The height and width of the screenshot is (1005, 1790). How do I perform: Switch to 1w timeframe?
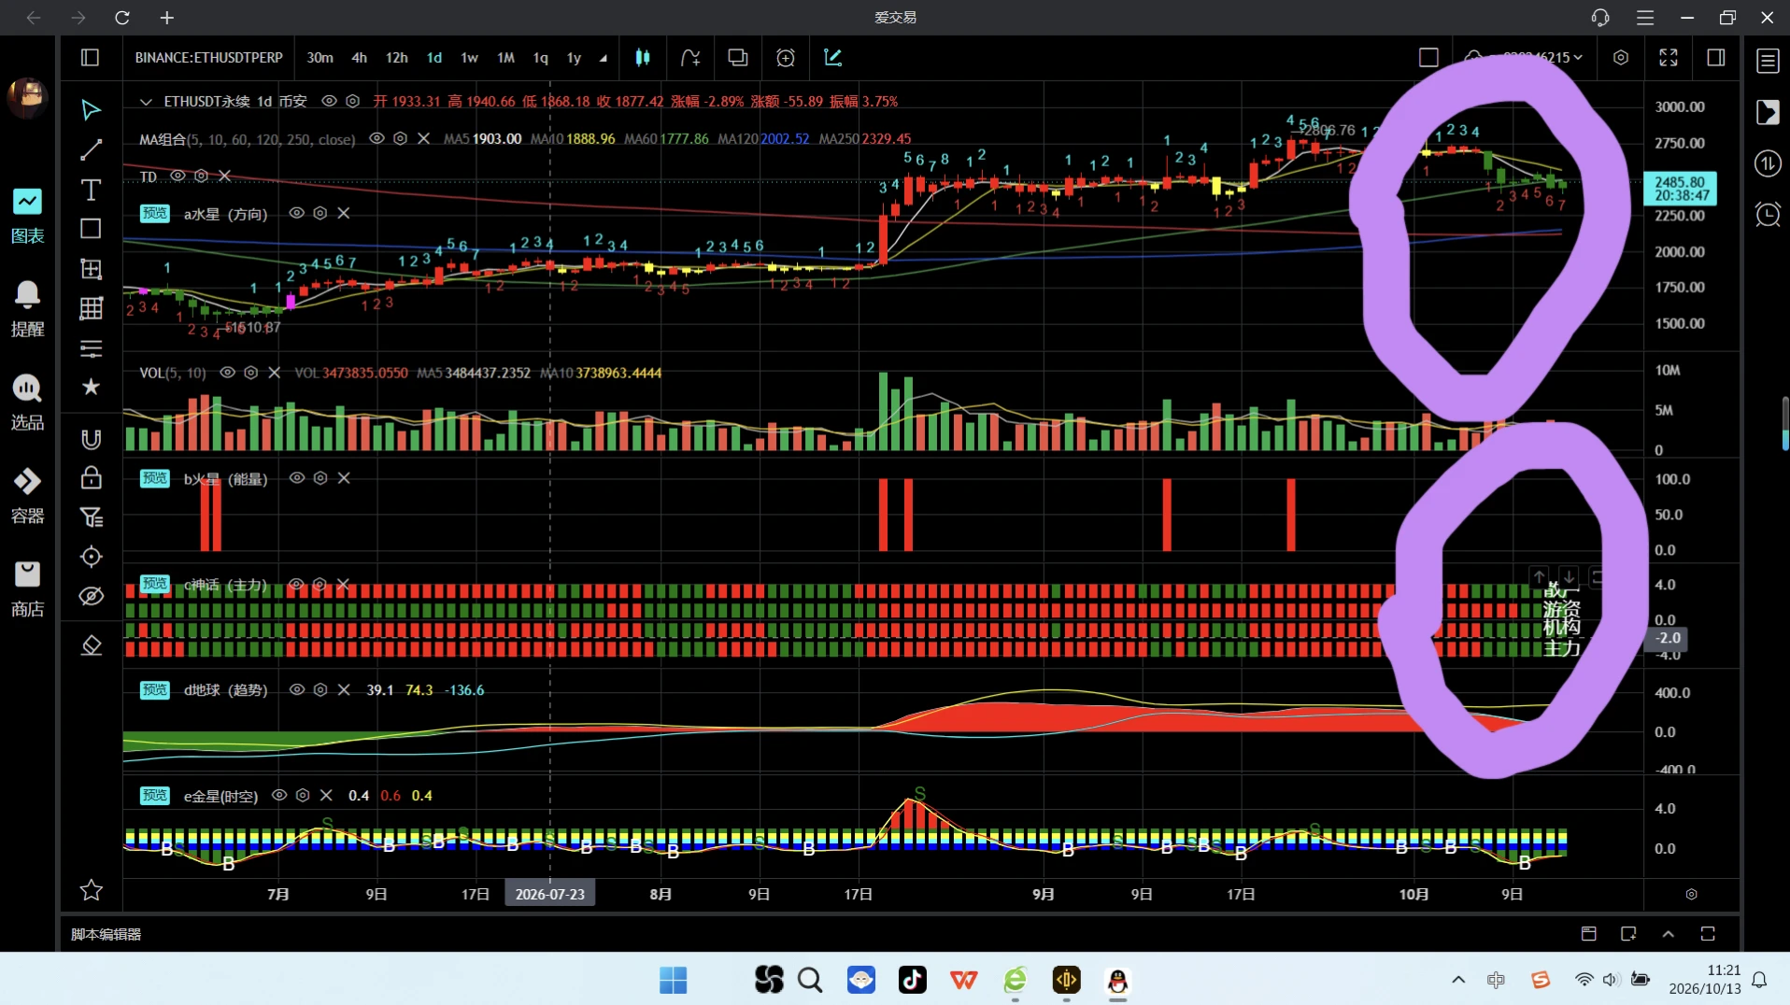tap(469, 58)
